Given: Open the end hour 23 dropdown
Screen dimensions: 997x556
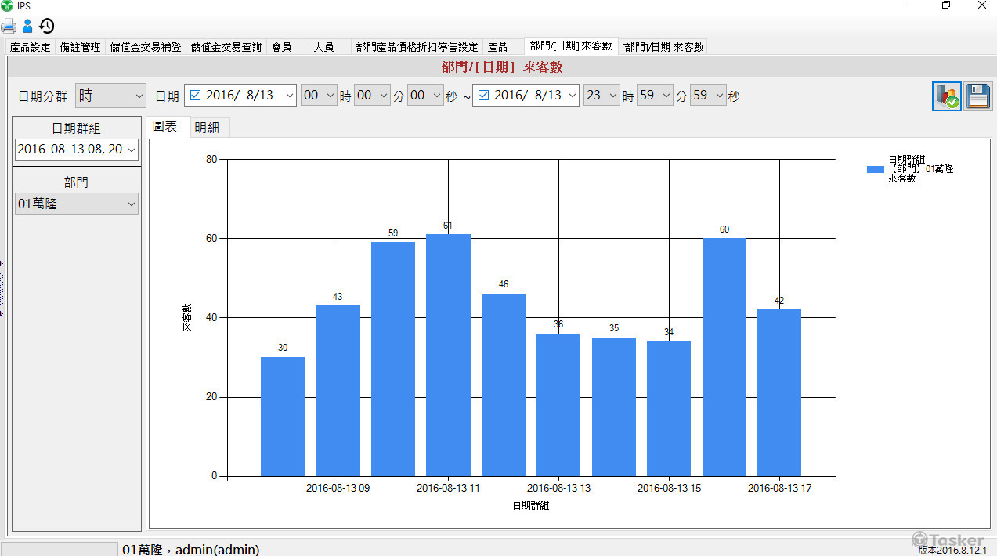Looking at the screenshot, I should 601,96.
